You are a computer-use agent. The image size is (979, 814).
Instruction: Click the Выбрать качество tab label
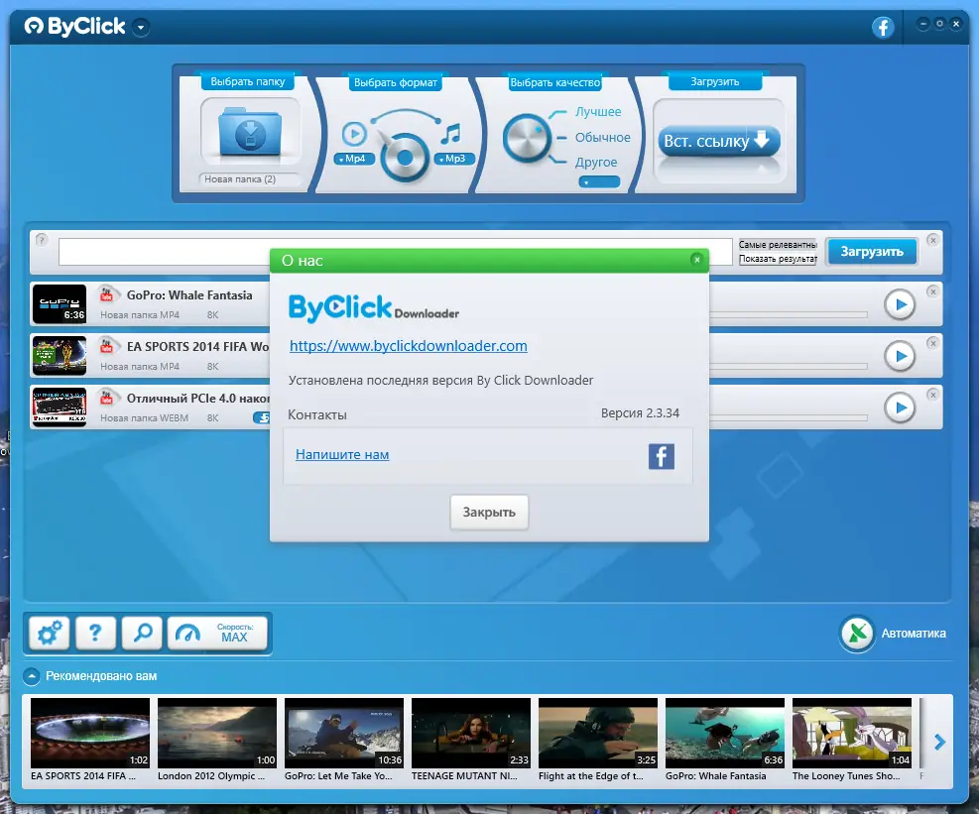[555, 82]
